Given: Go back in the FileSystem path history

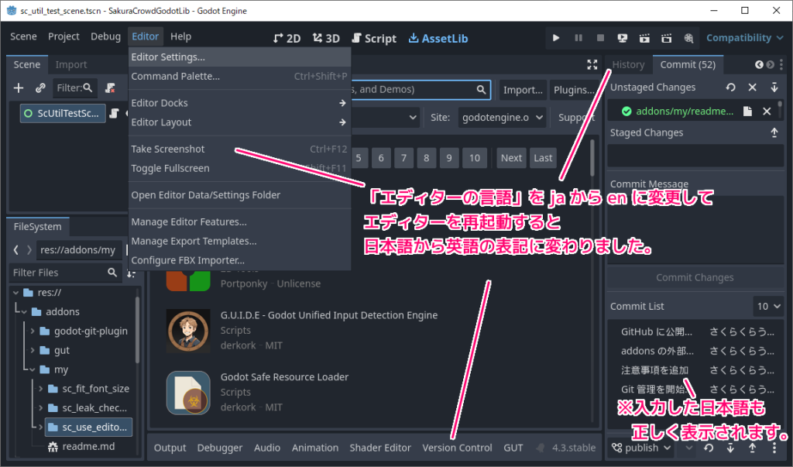Looking at the screenshot, I should [x=16, y=250].
